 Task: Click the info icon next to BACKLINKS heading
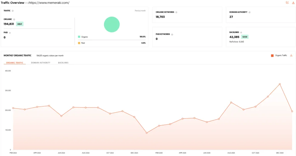click(241, 32)
